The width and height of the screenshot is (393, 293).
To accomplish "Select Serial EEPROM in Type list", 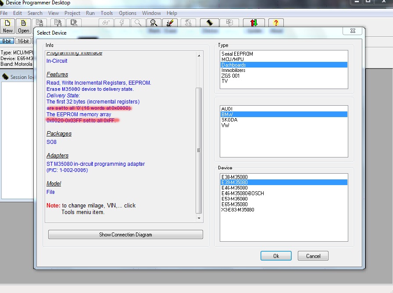I will tap(284, 54).
